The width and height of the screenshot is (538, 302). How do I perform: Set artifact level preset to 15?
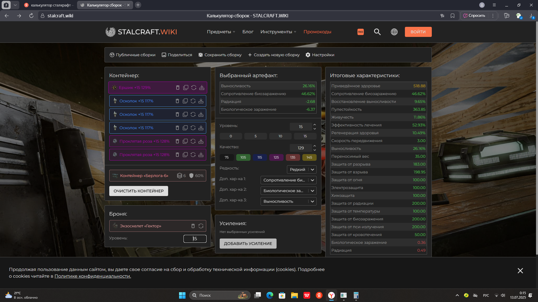coord(305,136)
